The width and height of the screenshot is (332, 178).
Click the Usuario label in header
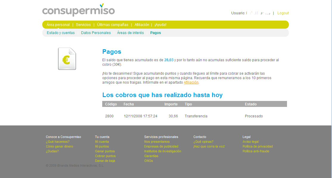(238, 13)
